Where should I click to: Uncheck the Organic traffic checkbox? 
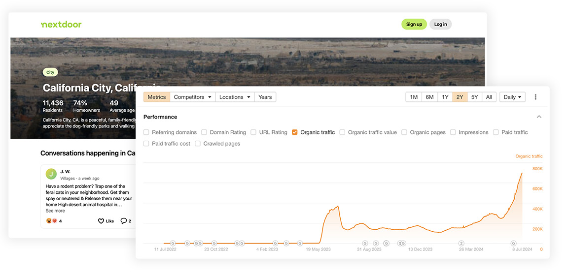[294, 132]
